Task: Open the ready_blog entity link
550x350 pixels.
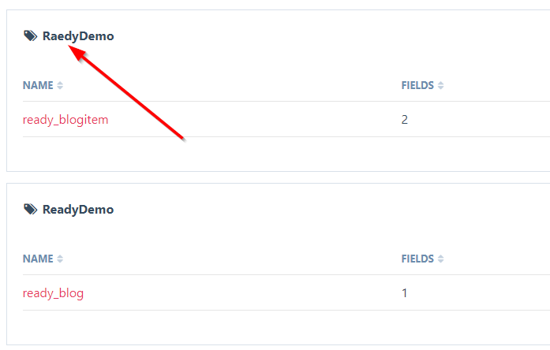Action: pos(54,293)
